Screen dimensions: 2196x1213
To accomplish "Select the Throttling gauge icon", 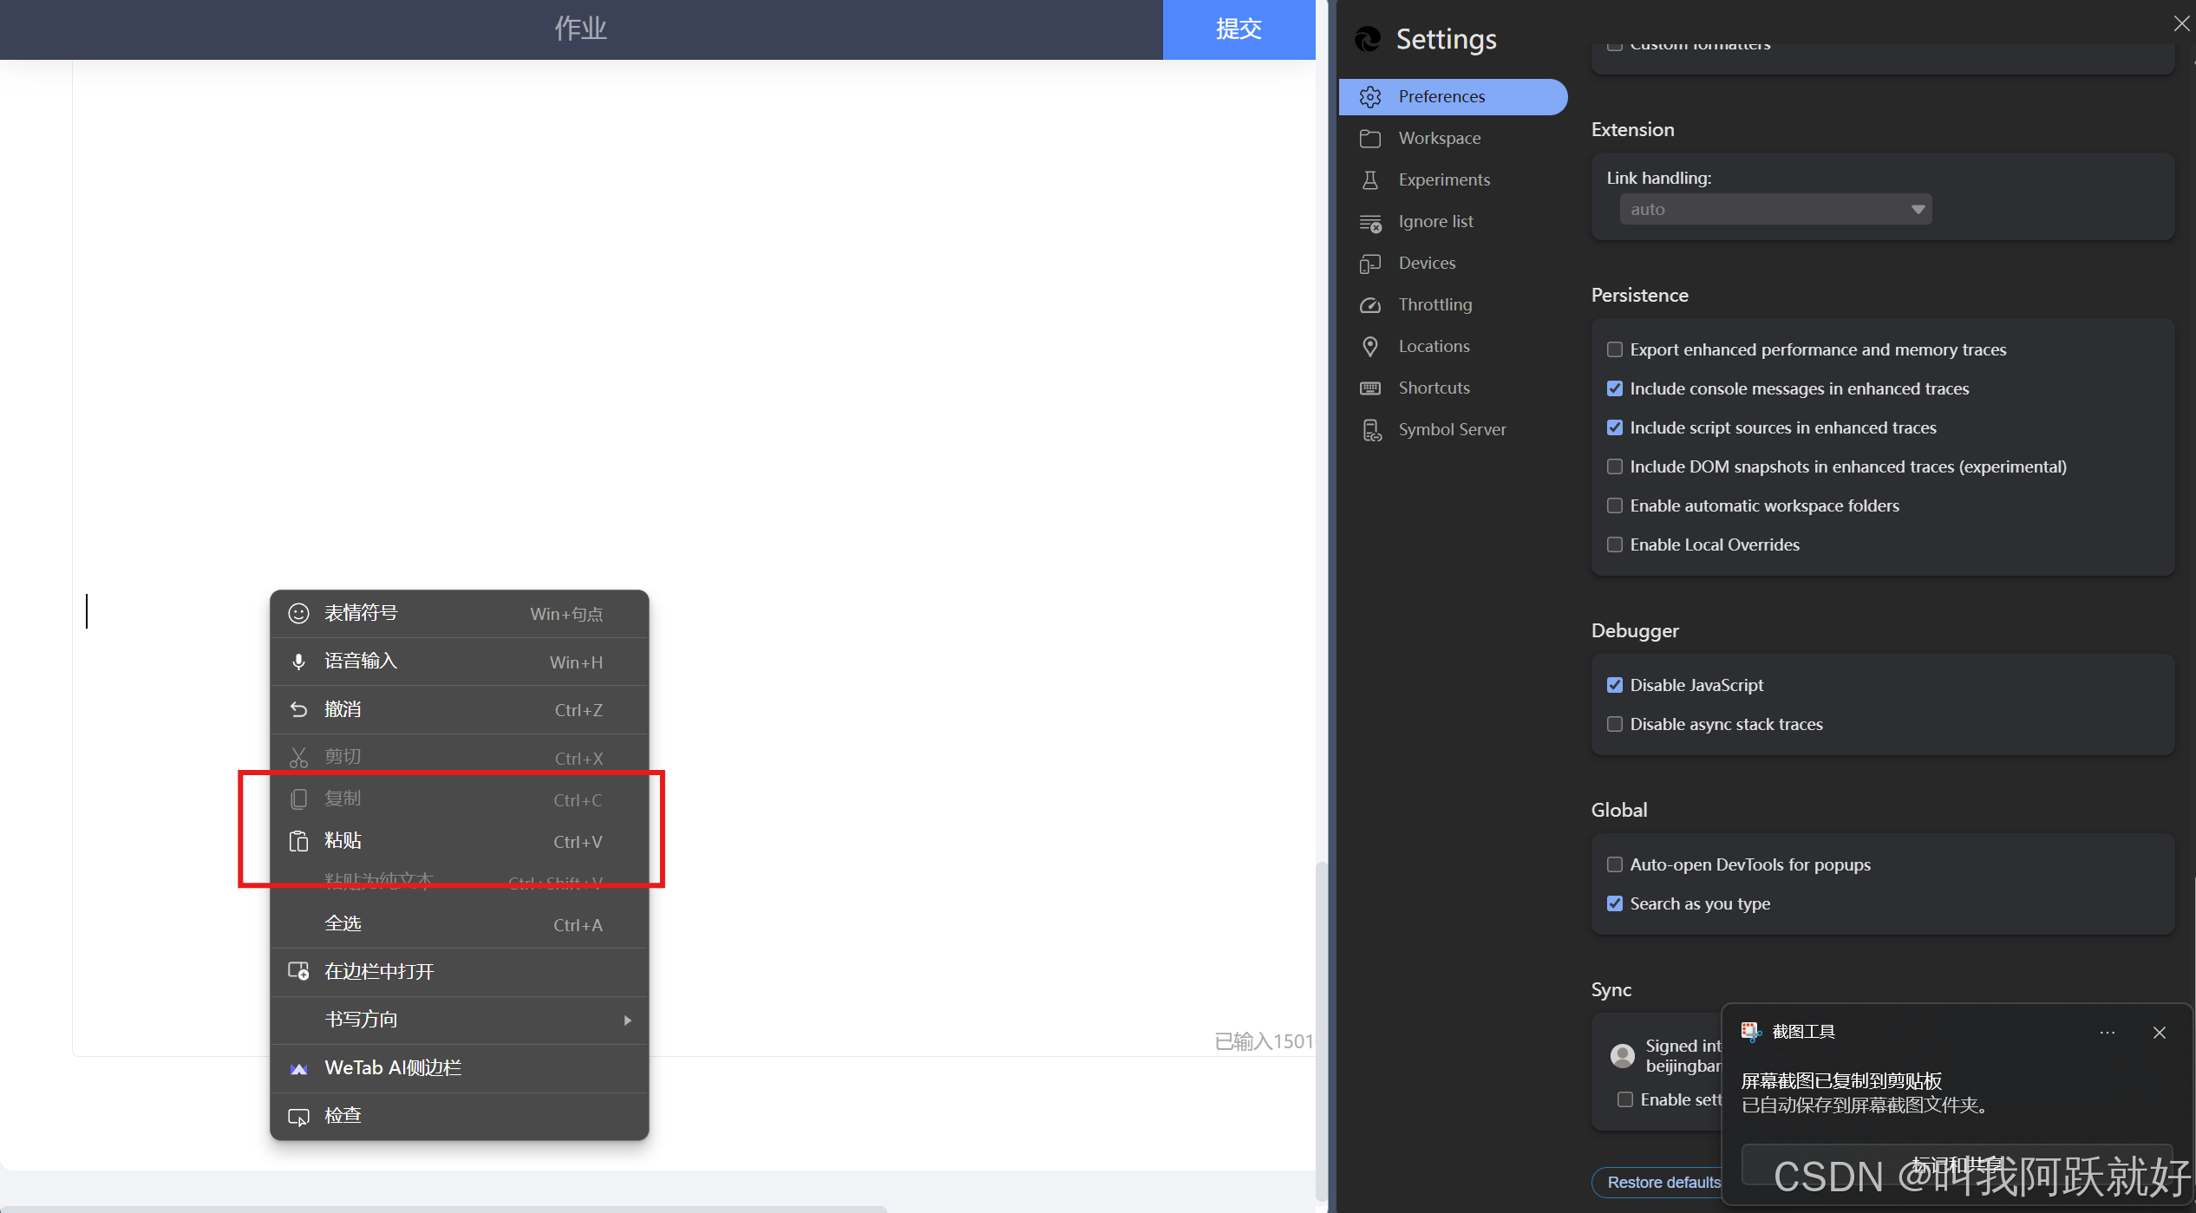I will point(1370,305).
